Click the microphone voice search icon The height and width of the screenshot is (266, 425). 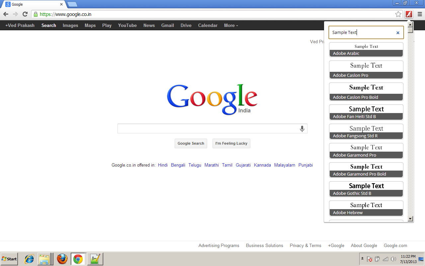302,129
